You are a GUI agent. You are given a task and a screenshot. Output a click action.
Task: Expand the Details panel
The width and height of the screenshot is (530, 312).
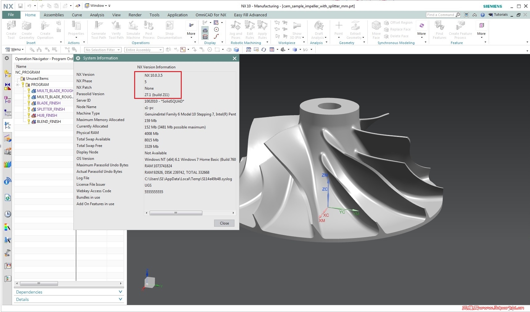pos(69,299)
